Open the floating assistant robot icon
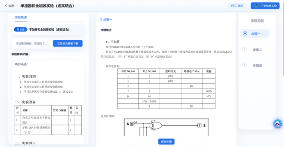Image resolution: width=284 pixels, height=147 pixels. (278, 124)
